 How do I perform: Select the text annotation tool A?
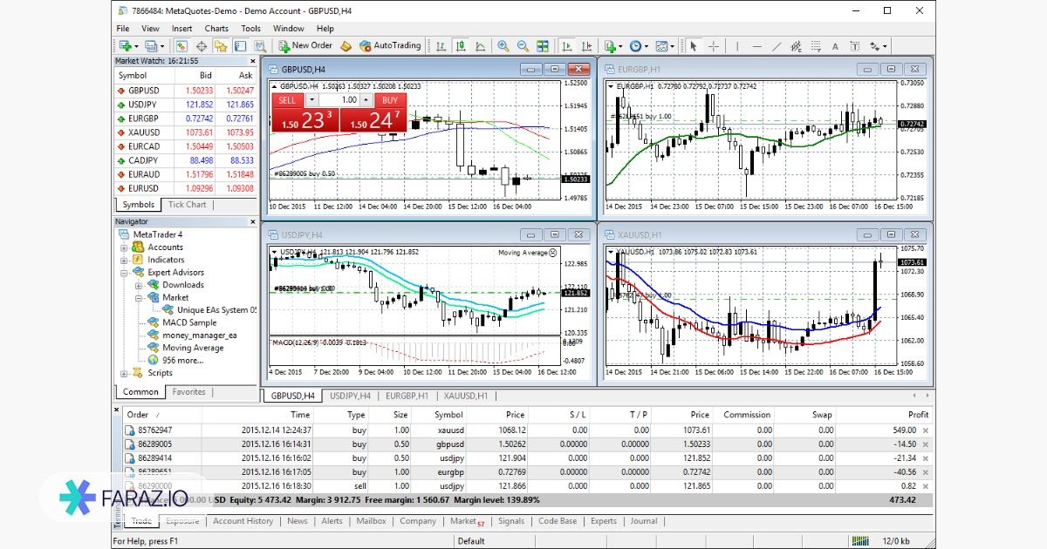[x=836, y=45]
